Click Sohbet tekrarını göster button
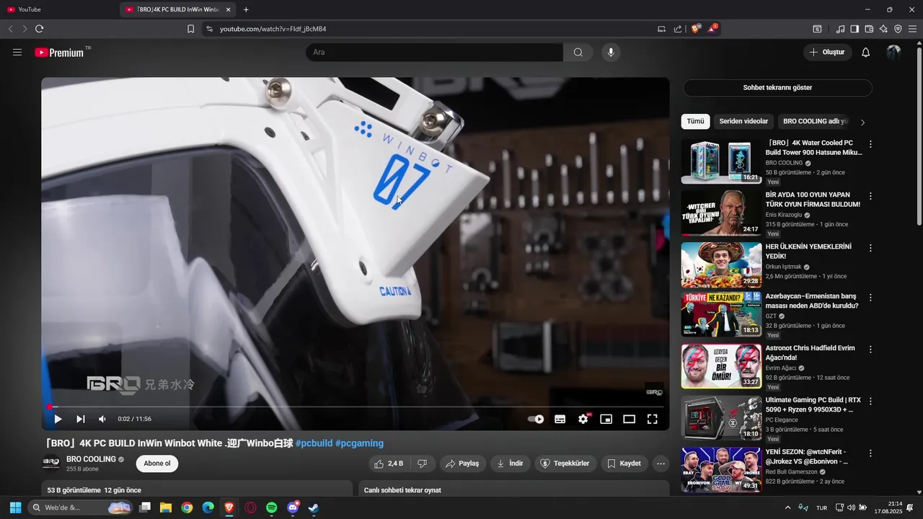923x519 pixels. pyautogui.click(x=777, y=88)
